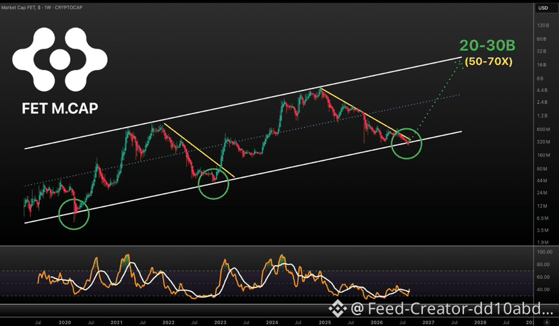The width and height of the screenshot is (559, 326).
Task: Click the 2024 time axis label
Action: pyautogui.click(x=272, y=322)
